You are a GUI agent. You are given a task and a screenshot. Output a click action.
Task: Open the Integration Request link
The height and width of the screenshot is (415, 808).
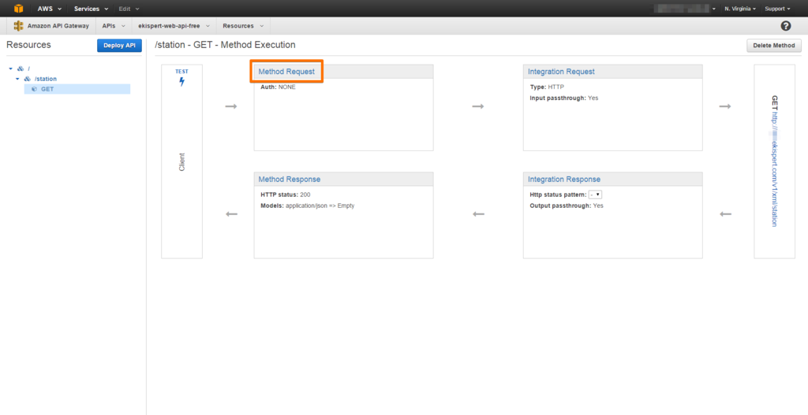coord(561,72)
